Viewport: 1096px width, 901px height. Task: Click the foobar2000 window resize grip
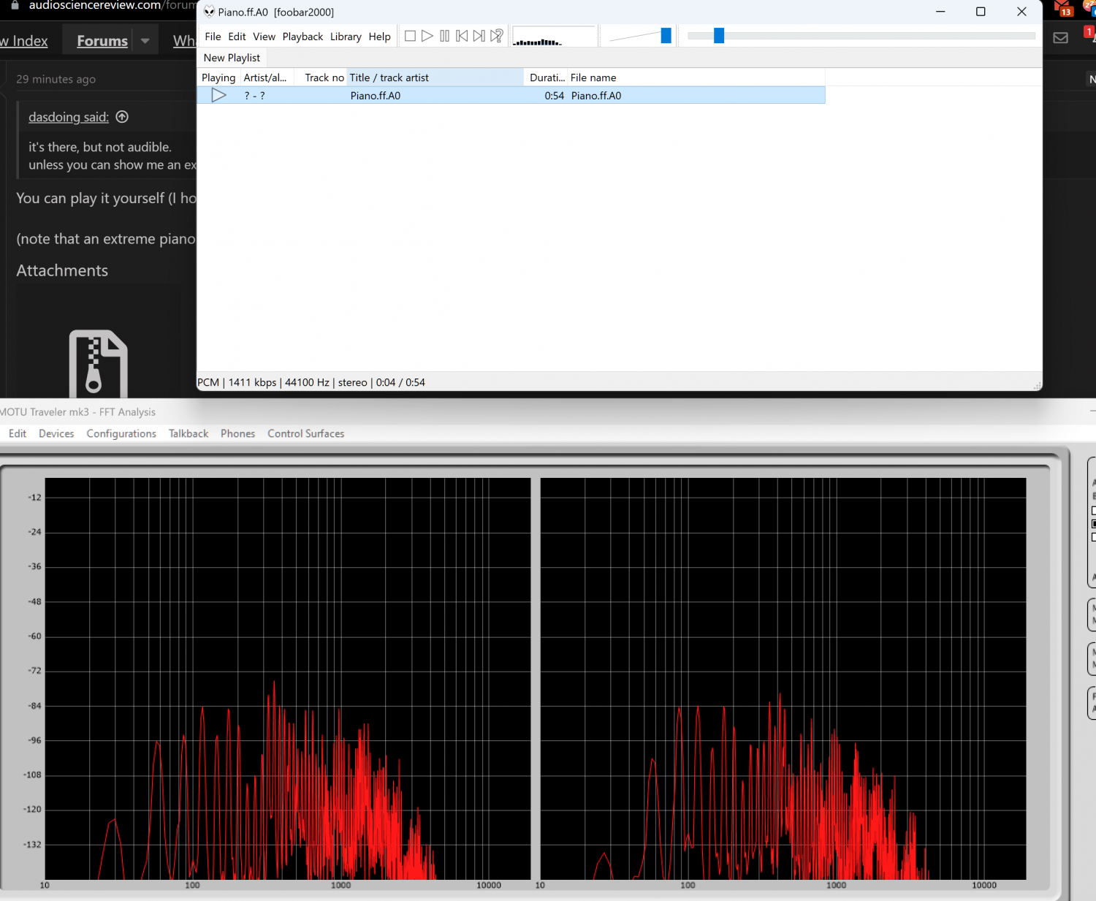pyautogui.click(x=1037, y=385)
